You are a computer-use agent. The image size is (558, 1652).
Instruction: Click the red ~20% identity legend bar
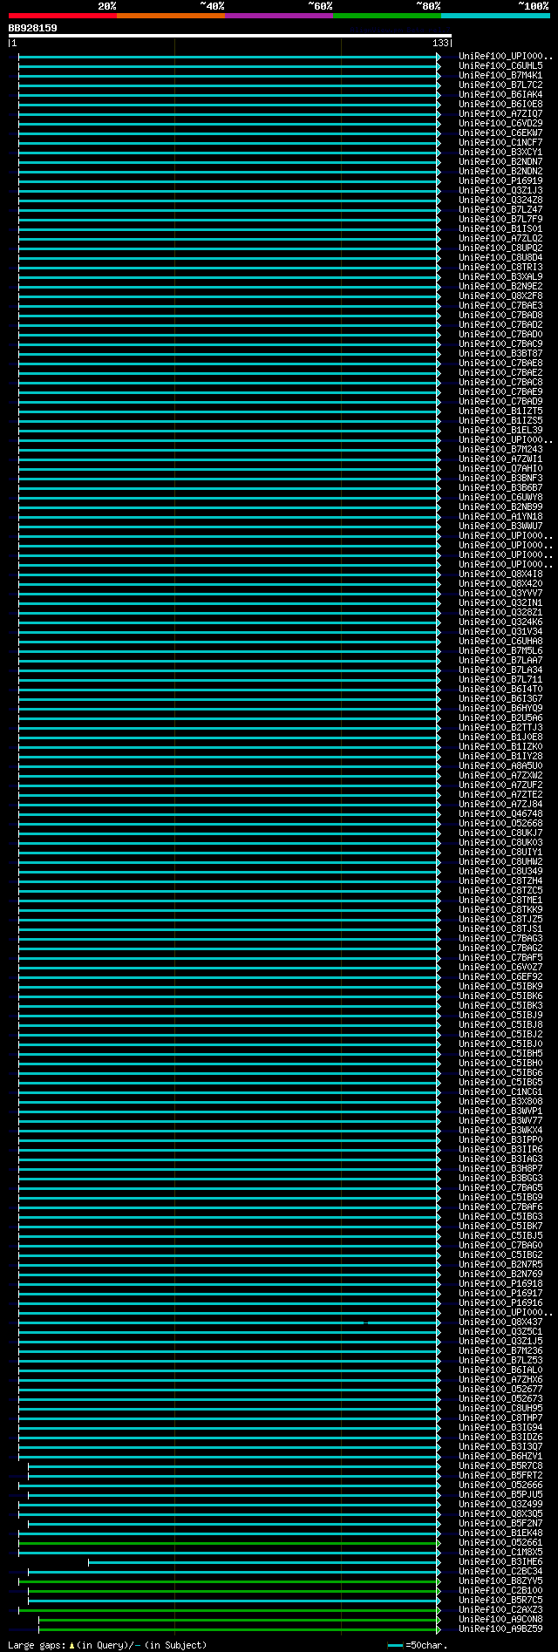pyautogui.click(x=63, y=16)
